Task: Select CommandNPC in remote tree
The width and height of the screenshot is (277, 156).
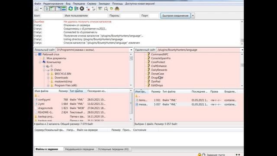Action: click(x=160, y=55)
